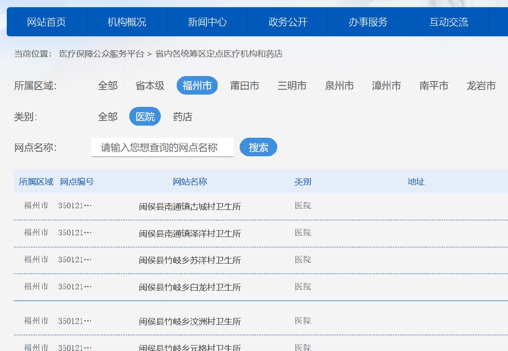Follow the 医疗保障公众服务平台 breadcrumb link
The width and height of the screenshot is (508, 351).
pyautogui.click(x=102, y=54)
